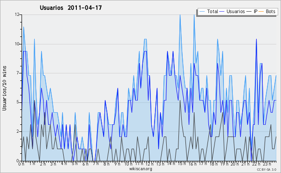
Task: Click the x-axis label '17 h'
Action: pyautogui.click(x=203, y=164)
